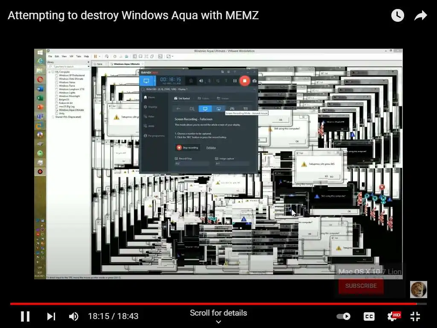The width and height of the screenshot is (437, 328).
Task: Click VMware's orange pause VM icon
Action: [x=95, y=56]
